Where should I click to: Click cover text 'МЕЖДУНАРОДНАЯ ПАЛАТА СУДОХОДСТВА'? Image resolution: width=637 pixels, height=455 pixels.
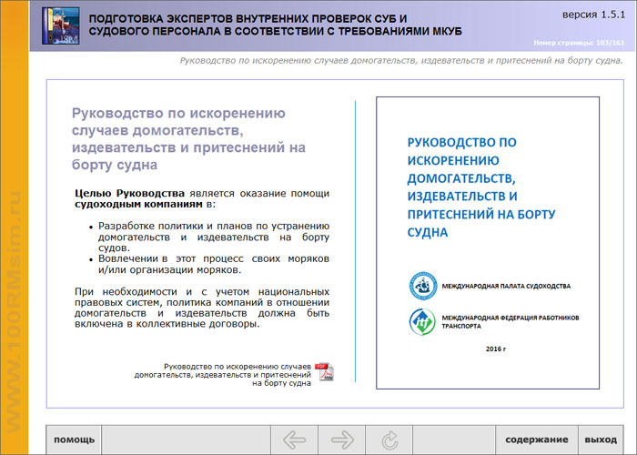(506, 286)
